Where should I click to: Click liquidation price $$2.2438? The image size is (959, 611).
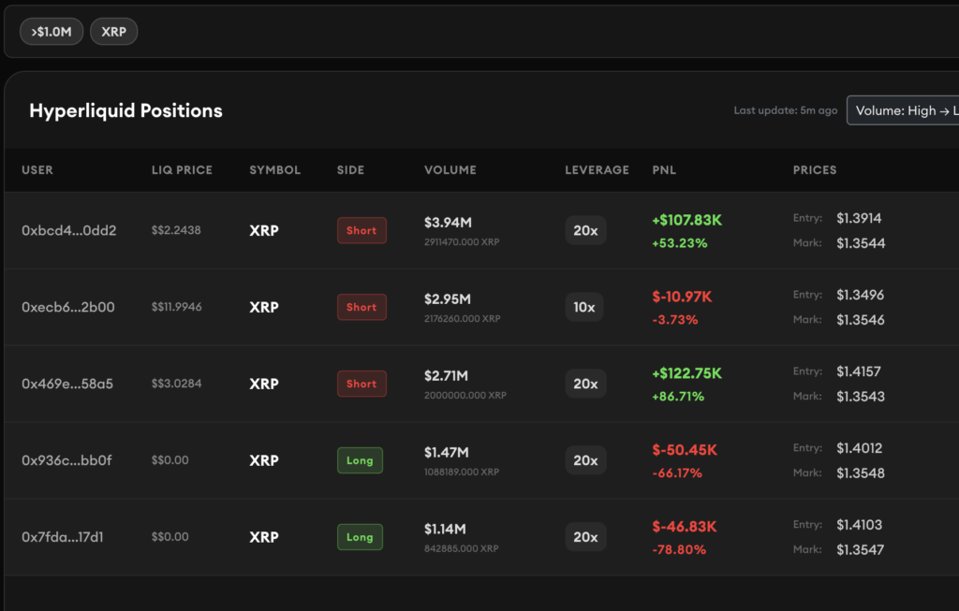[176, 230]
